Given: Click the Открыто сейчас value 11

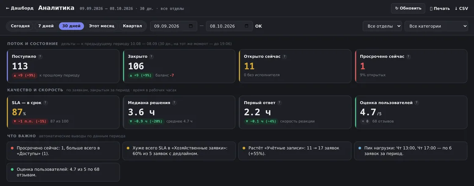Looking at the screenshot, I should 249,66.
